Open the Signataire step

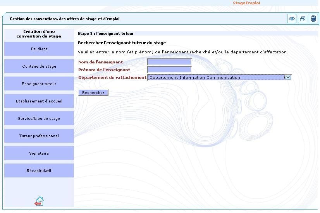point(39,153)
